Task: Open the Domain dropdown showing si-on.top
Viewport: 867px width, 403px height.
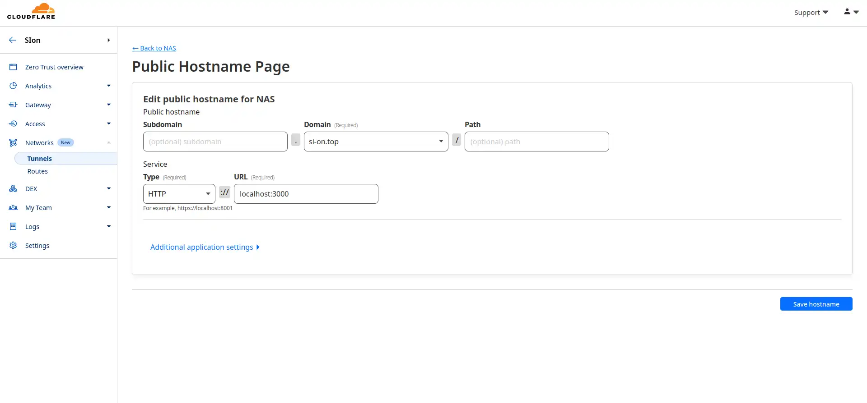Action: tap(376, 142)
